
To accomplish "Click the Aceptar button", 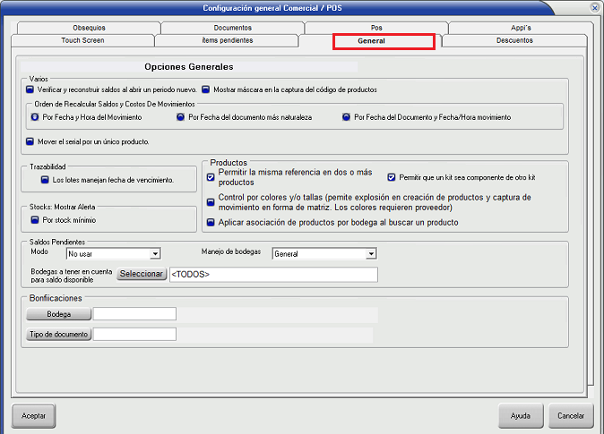I will pos(33,415).
